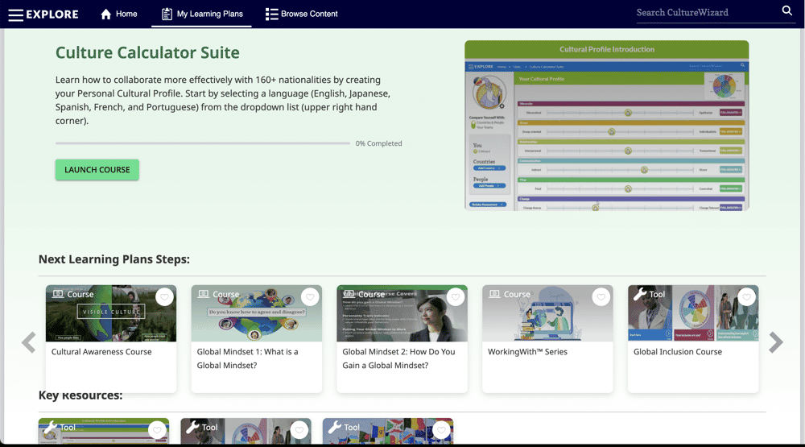
Task: Open the EXPLORE hamburger menu
Action: point(16,14)
